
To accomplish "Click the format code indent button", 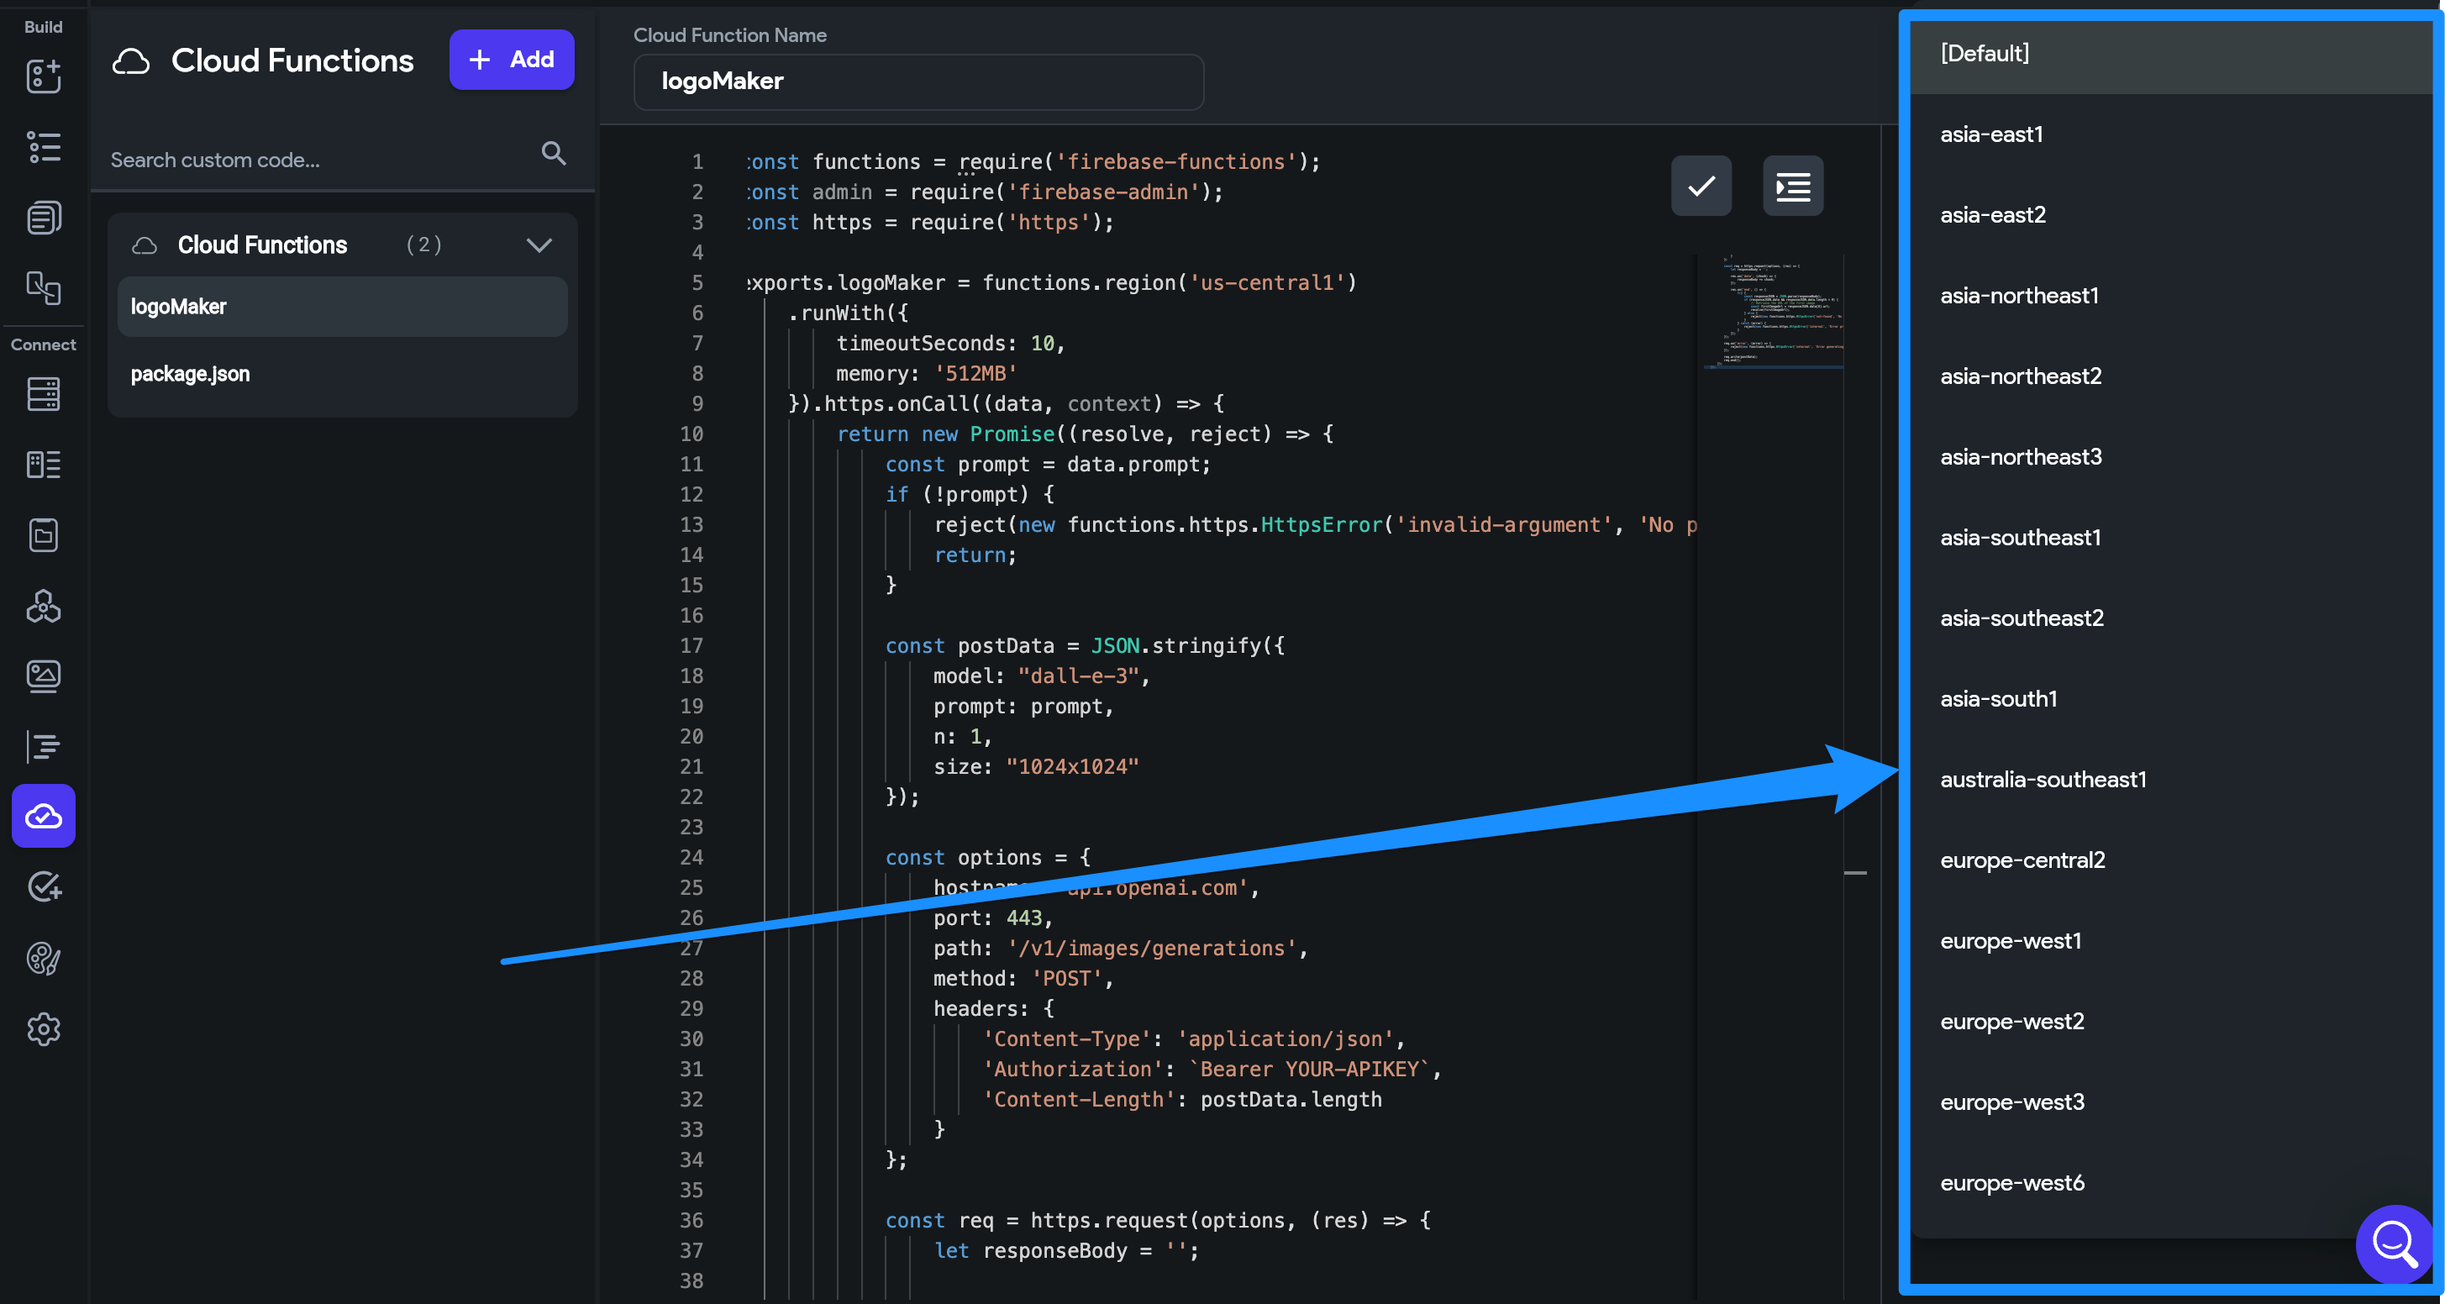I will 1792,186.
